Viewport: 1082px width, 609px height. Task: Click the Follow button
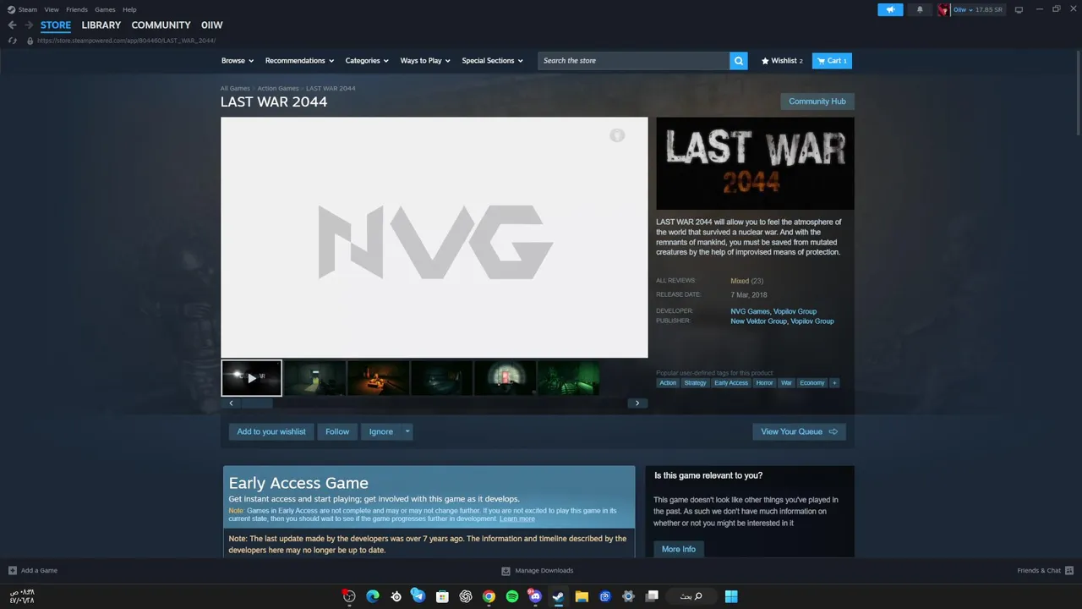click(337, 431)
